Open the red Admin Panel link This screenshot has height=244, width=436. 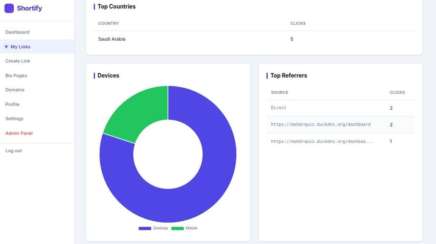pos(19,133)
